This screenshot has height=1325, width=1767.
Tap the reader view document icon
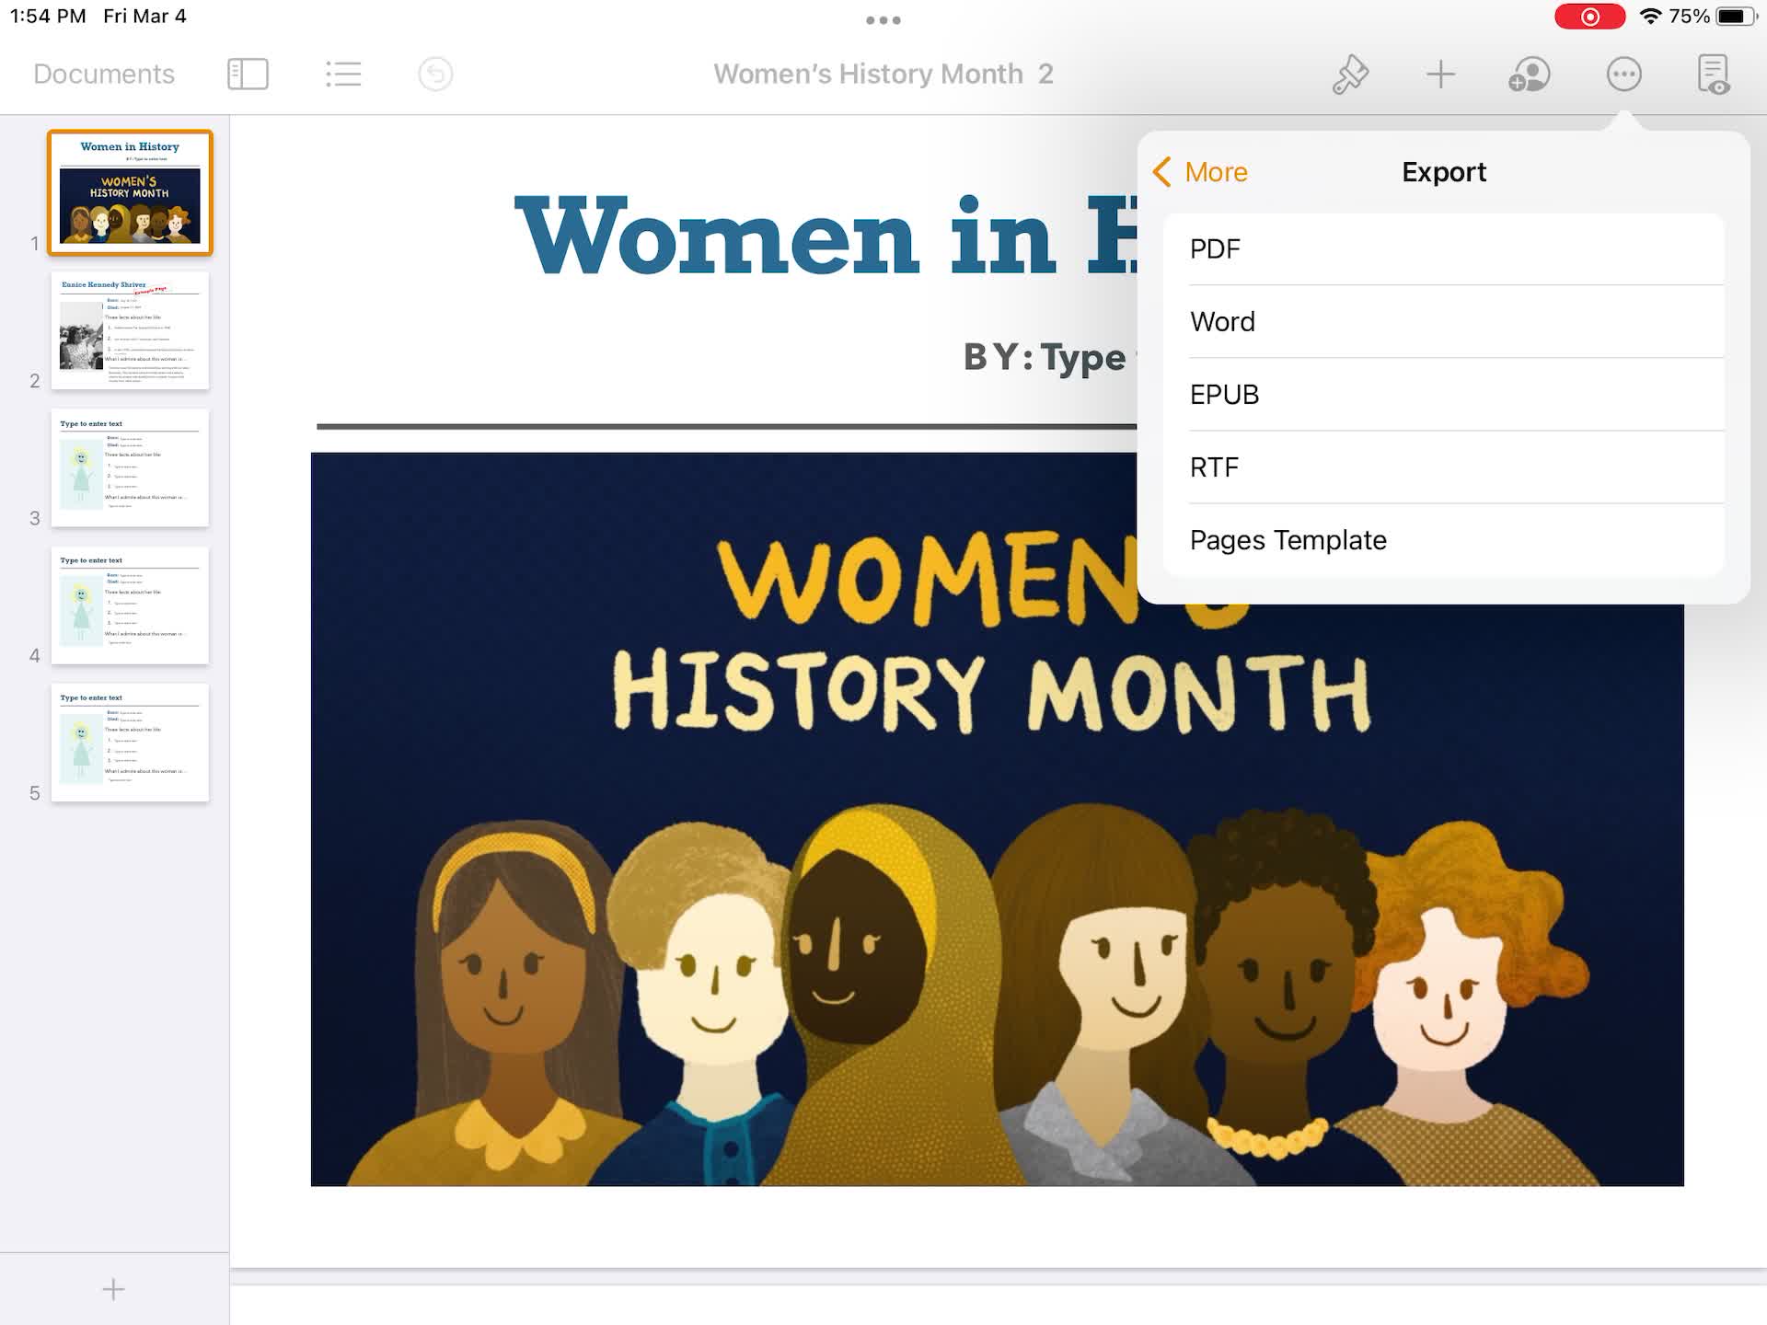click(1714, 74)
